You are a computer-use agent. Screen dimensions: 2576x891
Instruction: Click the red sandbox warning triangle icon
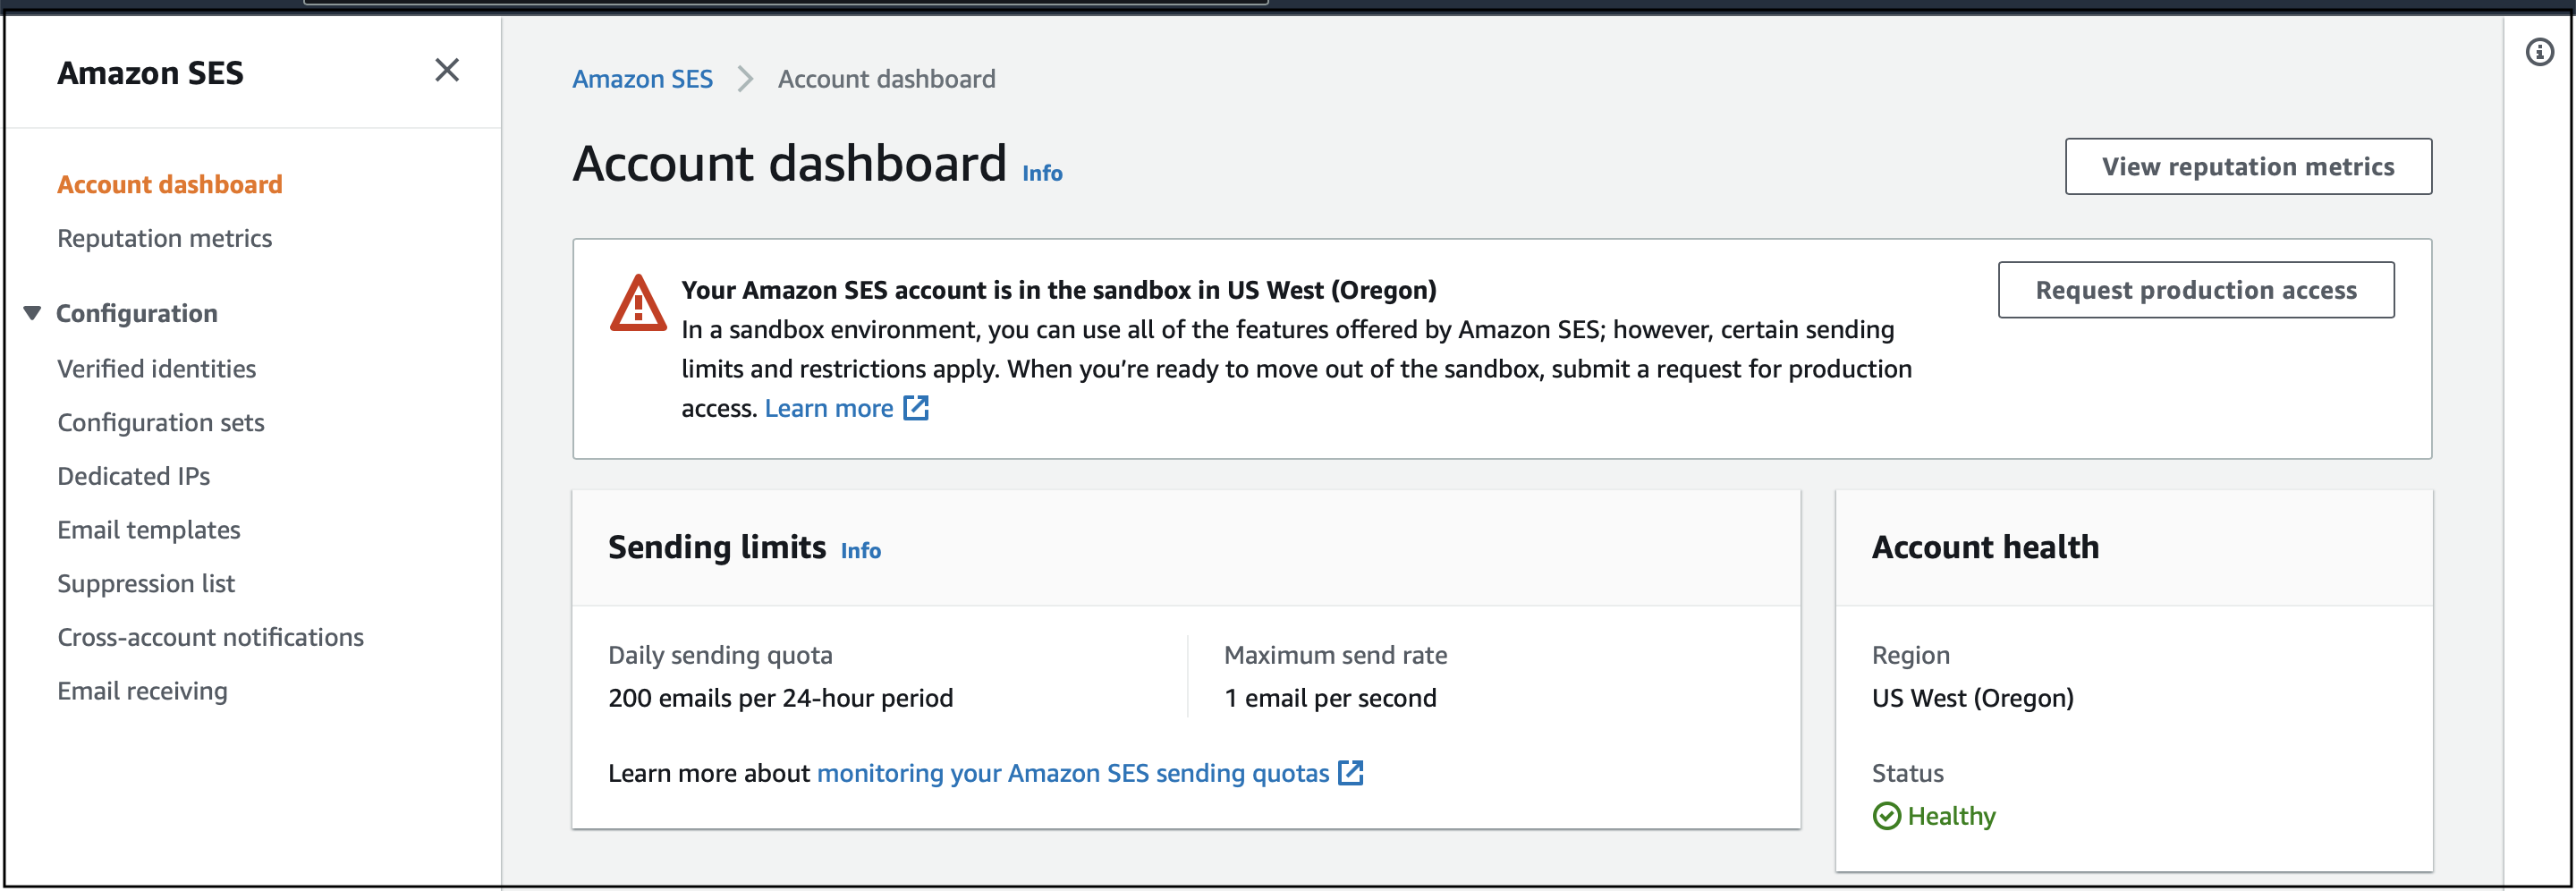pos(638,303)
